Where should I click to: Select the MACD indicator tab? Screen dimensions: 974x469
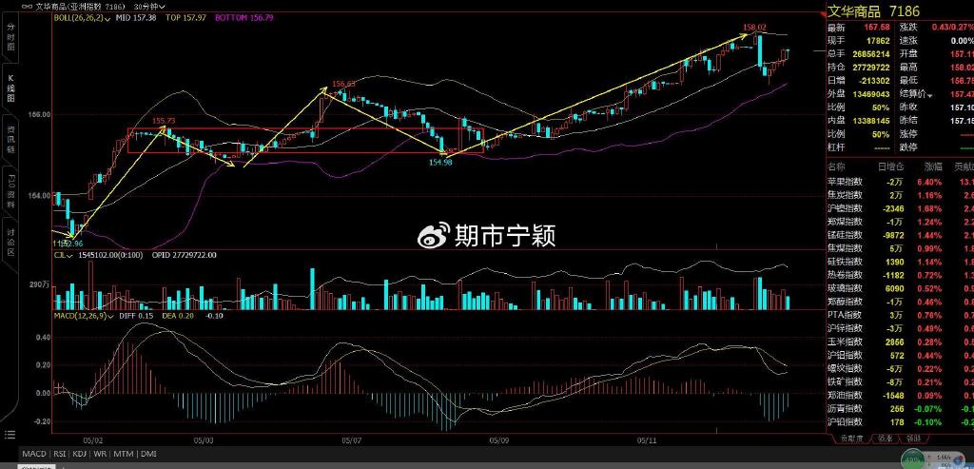[x=33, y=454]
